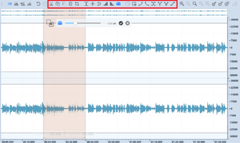Click the selection end marker on timeline
Viewport: 240px width, 143px height.
click(84, 139)
